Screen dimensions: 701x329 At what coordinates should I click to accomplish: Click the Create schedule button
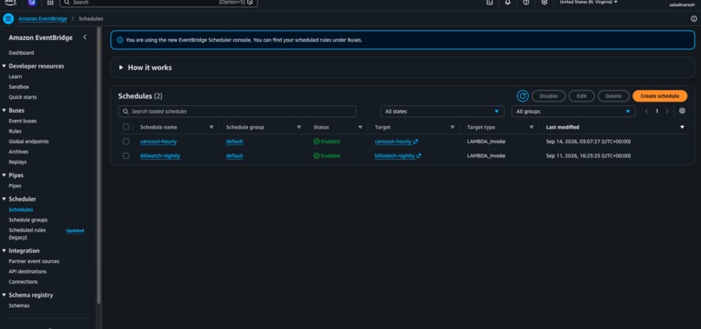pos(659,96)
